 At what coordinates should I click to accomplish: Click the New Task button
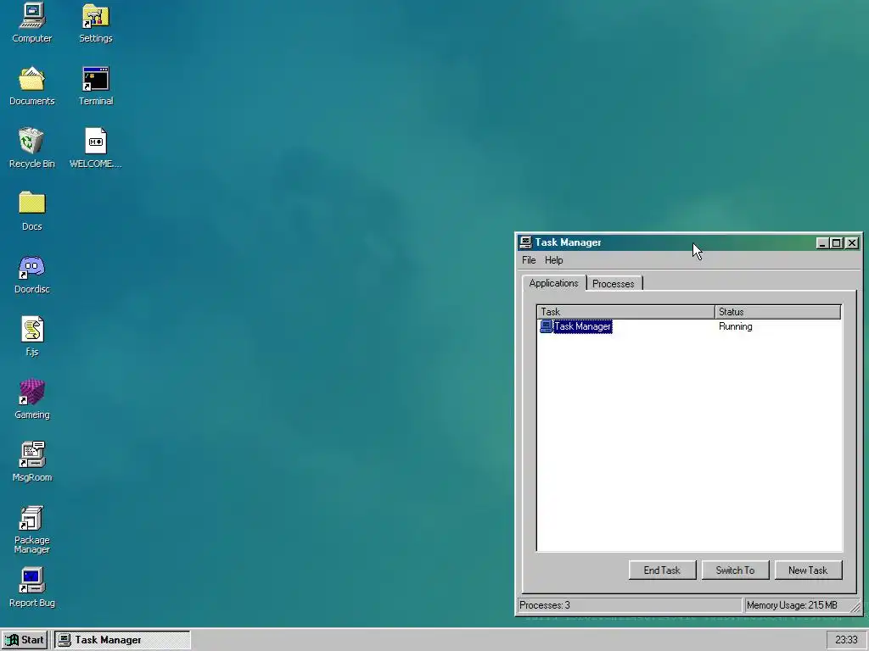point(808,570)
